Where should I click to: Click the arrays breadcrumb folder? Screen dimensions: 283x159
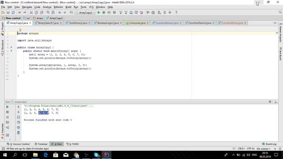point(38,18)
